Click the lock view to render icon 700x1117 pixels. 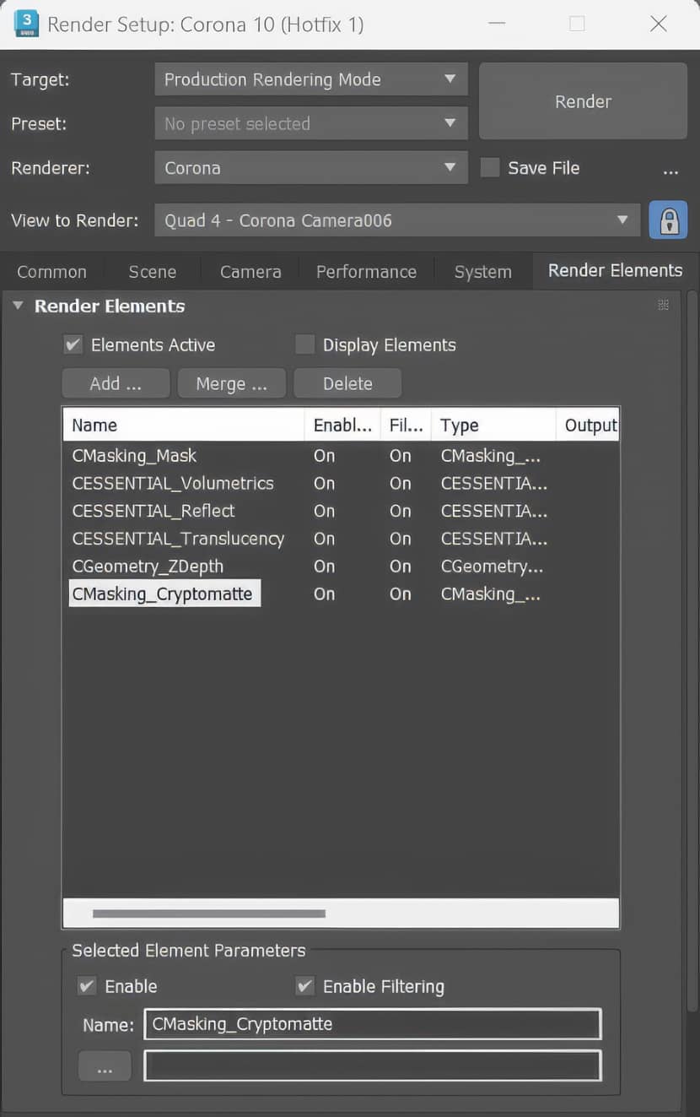668,220
